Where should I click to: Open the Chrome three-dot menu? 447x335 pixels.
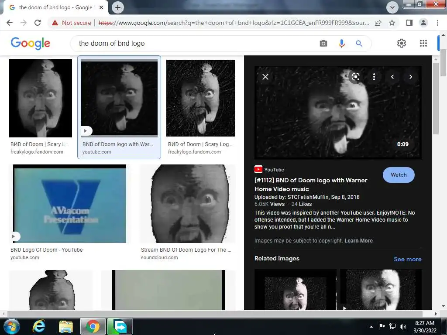[437, 23]
